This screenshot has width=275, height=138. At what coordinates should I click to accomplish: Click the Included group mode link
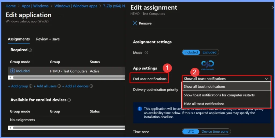(23, 71)
